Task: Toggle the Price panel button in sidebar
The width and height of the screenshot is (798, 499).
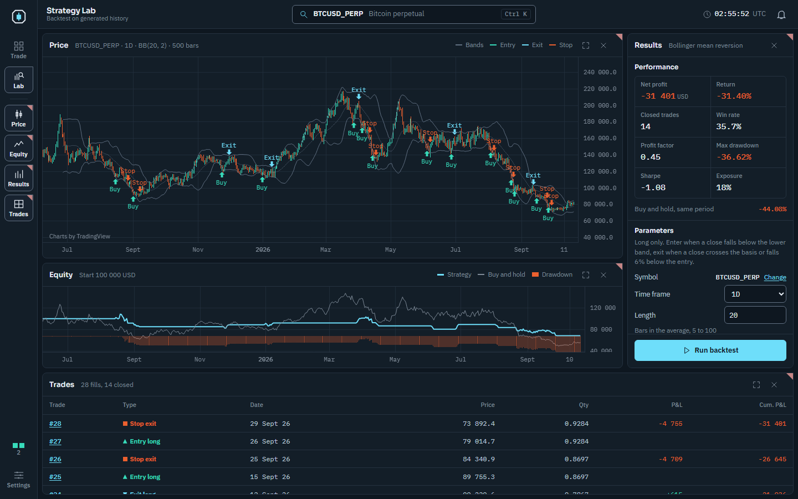Action: 19,118
